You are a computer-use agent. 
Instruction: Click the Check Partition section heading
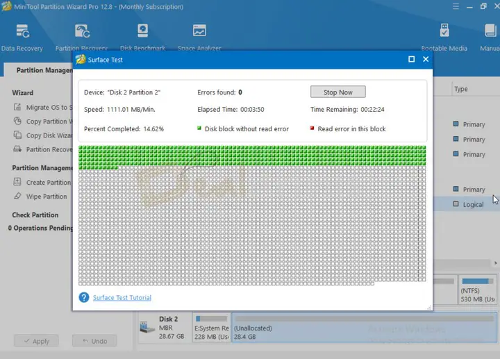(35, 215)
